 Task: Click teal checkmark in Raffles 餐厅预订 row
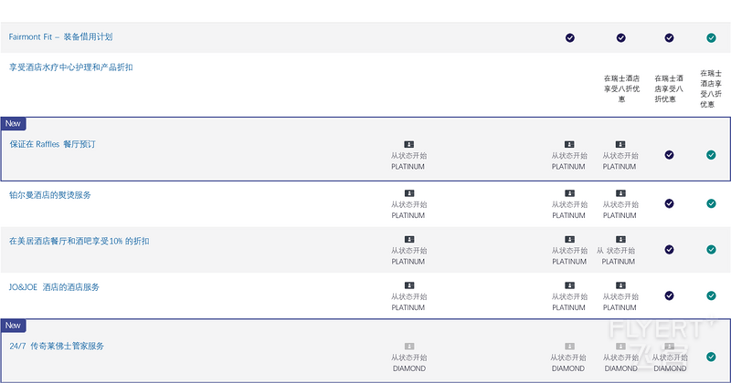click(711, 155)
